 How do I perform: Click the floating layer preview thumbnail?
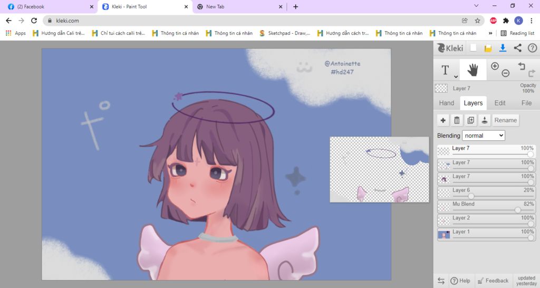coord(380,169)
